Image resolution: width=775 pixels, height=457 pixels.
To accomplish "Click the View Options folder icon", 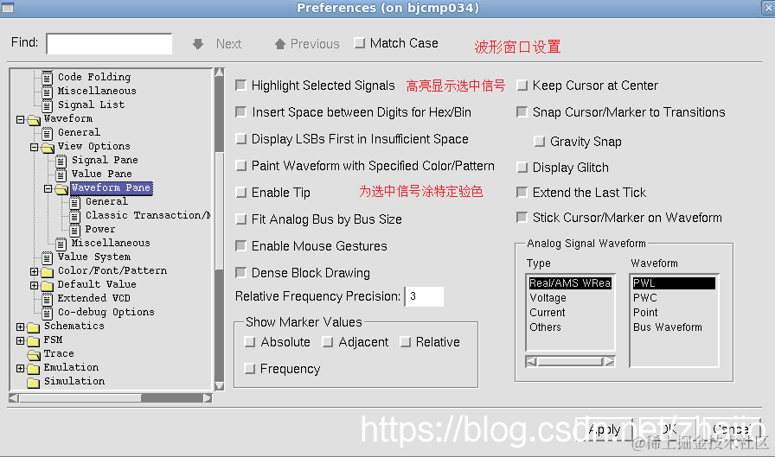I will pos(48,148).
